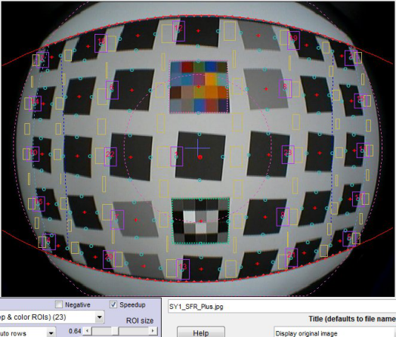Decrease ROI size with left arrow
396x337 pixels.
(87, 331)
